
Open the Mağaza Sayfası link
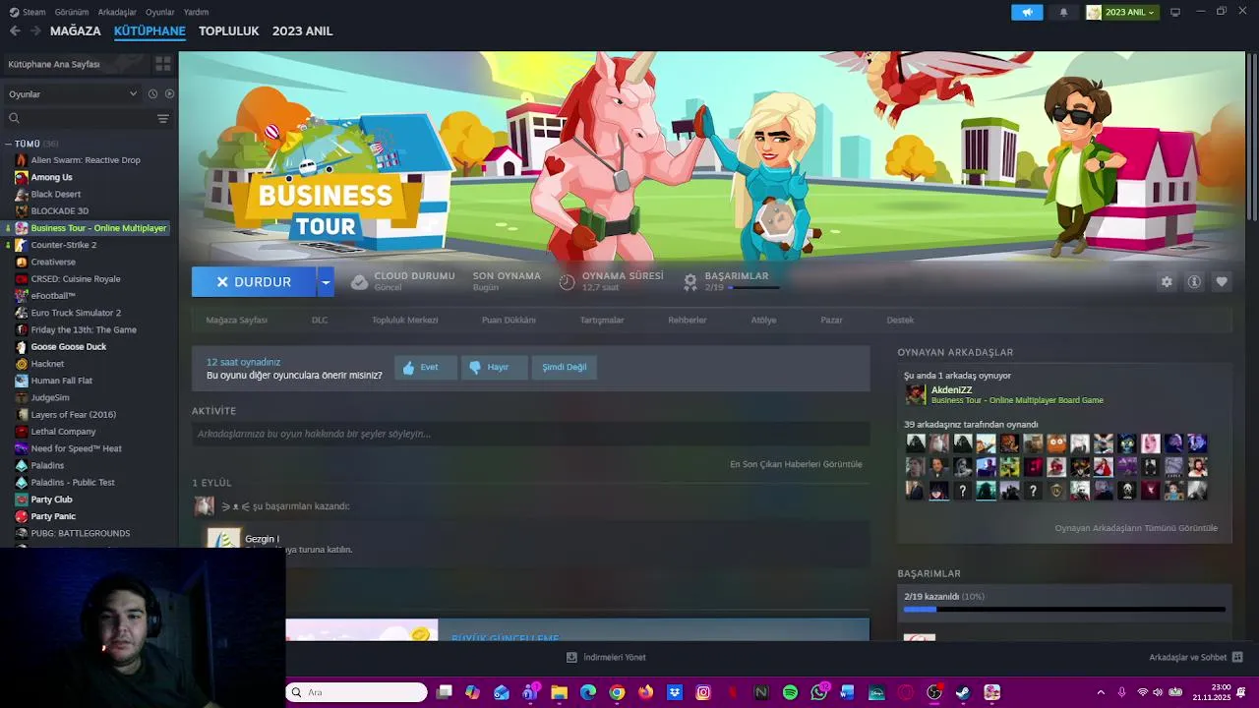tap(236, 320)
